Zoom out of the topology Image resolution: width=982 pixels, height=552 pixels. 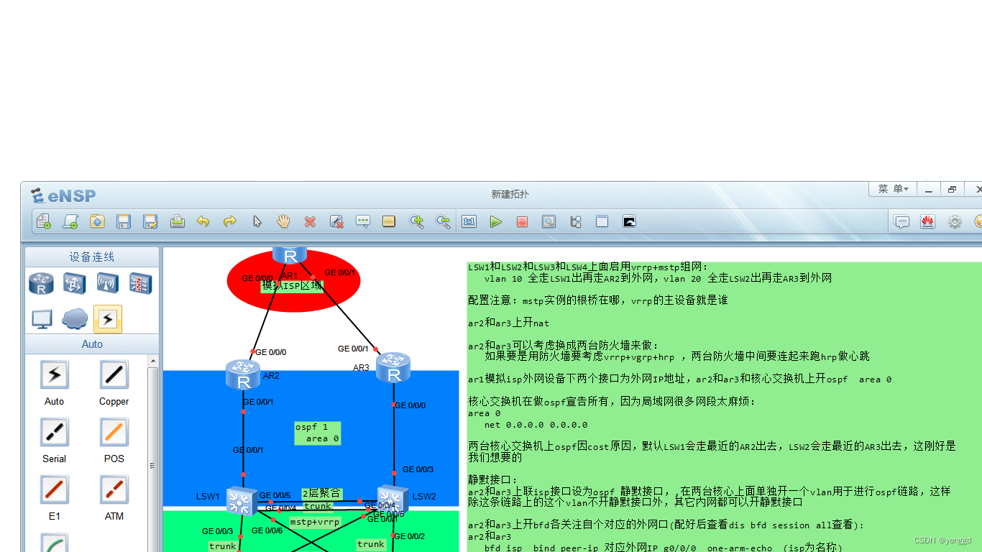[x=443, y=221]
